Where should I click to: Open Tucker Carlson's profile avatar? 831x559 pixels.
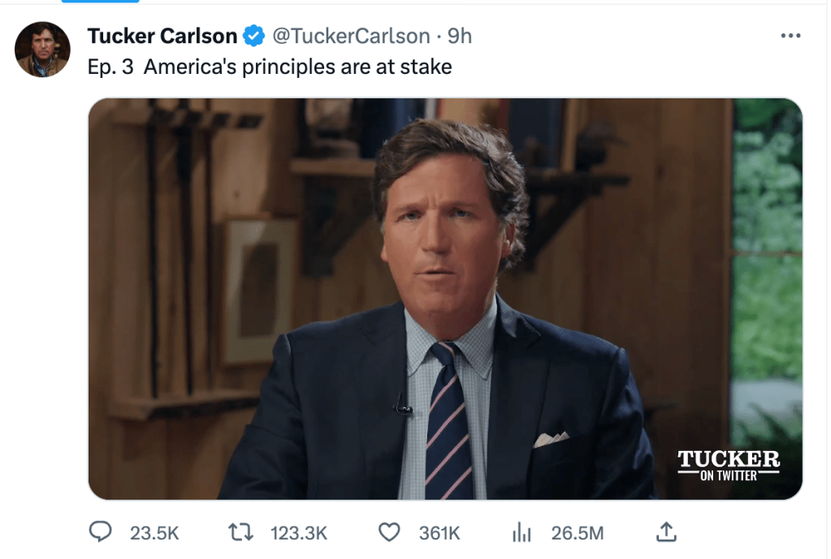click(42, 50)
